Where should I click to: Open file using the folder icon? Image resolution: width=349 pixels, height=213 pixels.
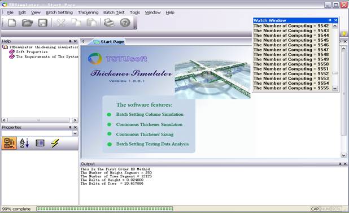tap(27, 23)
